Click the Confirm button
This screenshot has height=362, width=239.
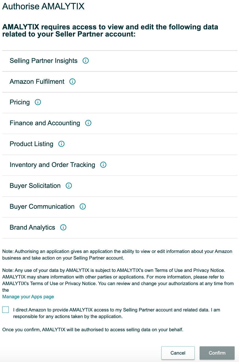(x=217, y=353)
